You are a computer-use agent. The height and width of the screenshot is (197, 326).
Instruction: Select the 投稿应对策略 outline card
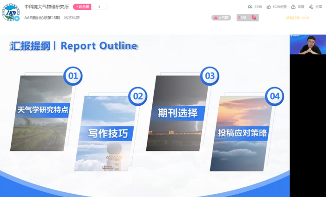tap(241, 134)
